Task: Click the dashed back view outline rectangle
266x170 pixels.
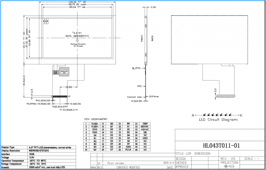Action: [x=210, y=40]
